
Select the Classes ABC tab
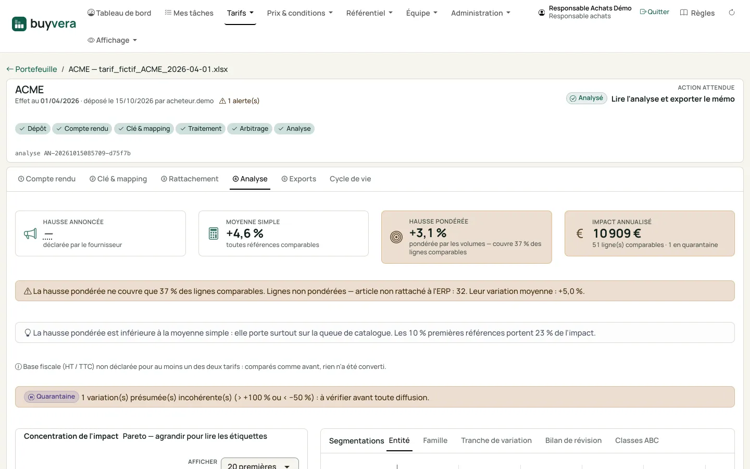click(x=637, y=440)
